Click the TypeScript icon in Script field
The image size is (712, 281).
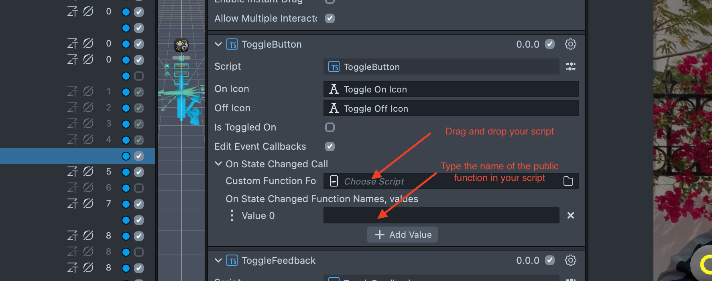pos(334,66)
